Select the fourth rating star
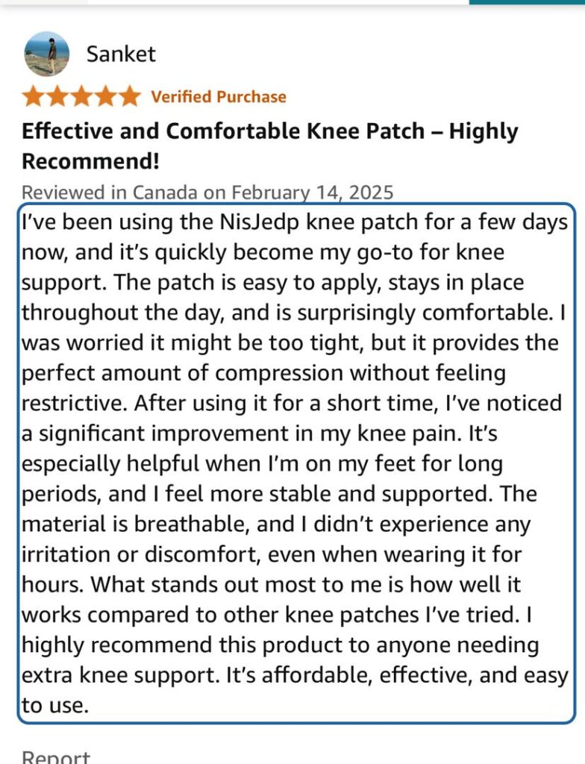The height and width of the screenshot is (764, 585). tap(105, 96)
